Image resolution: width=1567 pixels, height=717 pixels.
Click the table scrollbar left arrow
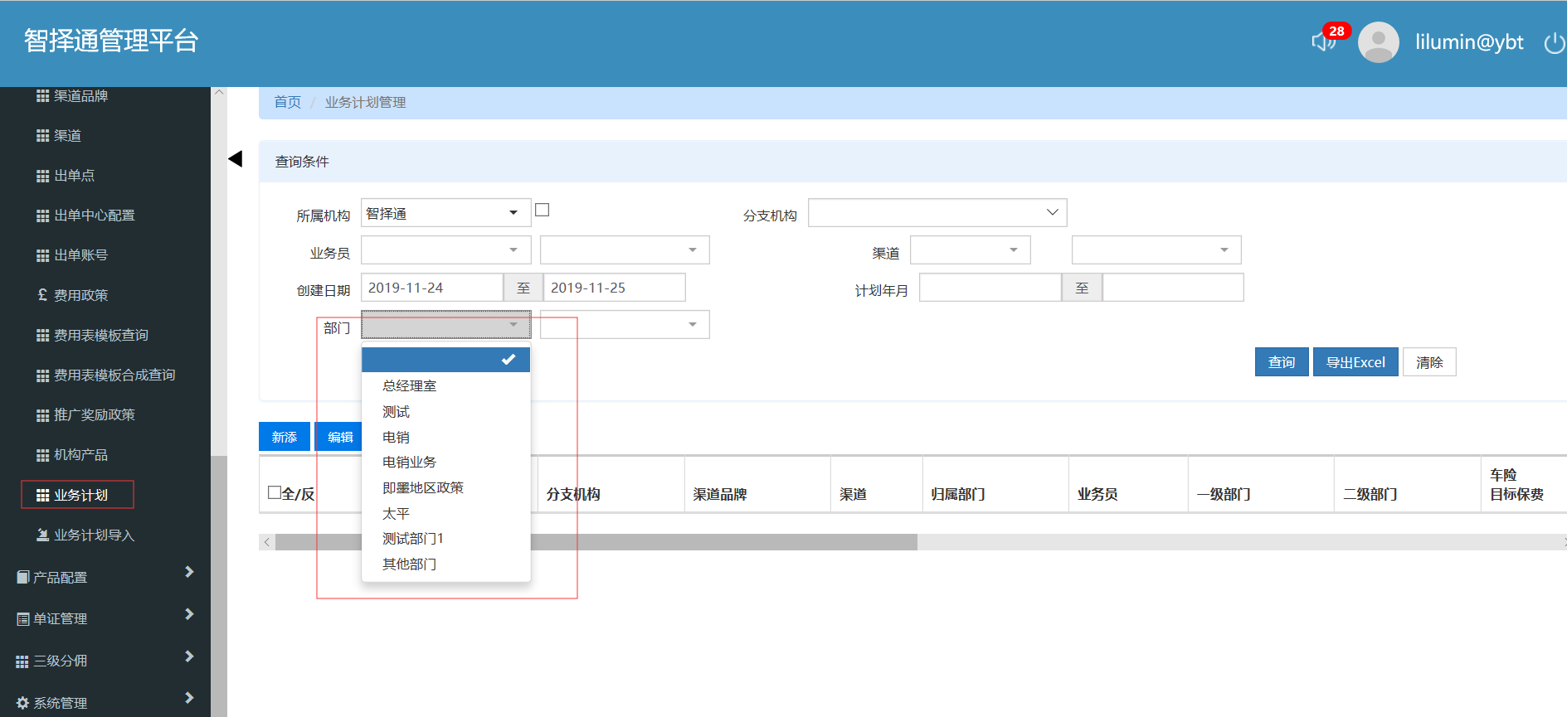point(266,542)
